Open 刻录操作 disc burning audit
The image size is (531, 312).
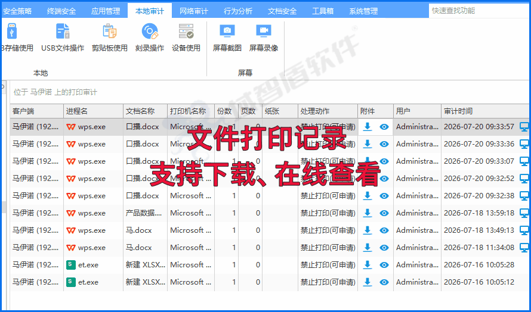[150, 38]
